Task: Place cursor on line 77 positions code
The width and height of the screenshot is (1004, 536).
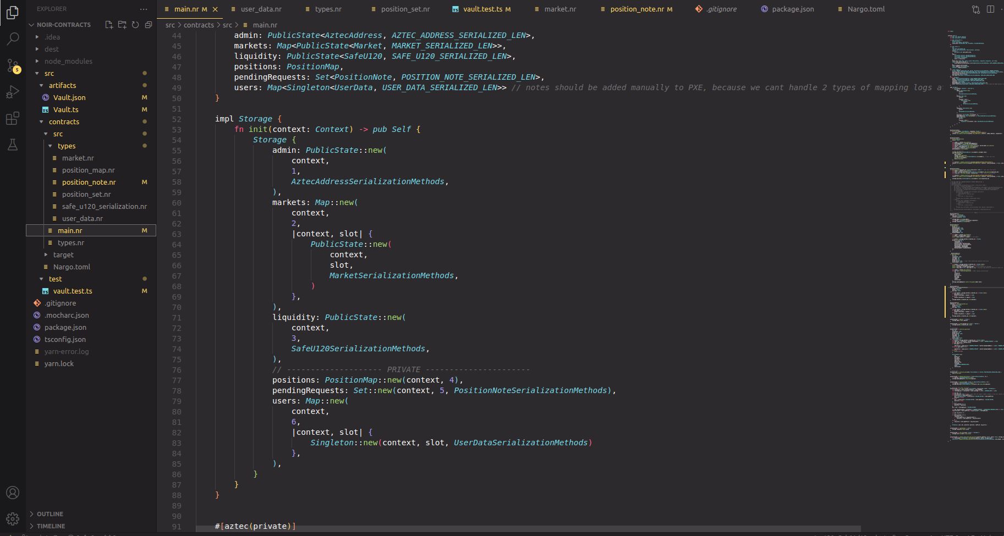Action: [x=367, y=380]
